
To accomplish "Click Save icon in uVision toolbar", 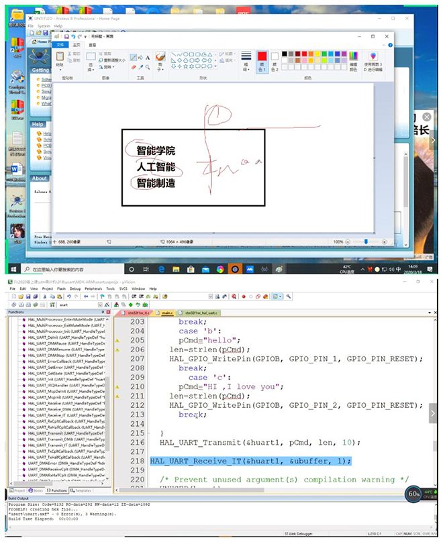I will click(28, 296).
